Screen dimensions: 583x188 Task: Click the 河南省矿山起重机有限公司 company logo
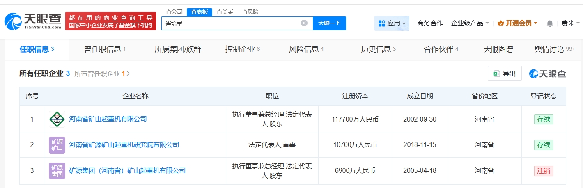57,119
